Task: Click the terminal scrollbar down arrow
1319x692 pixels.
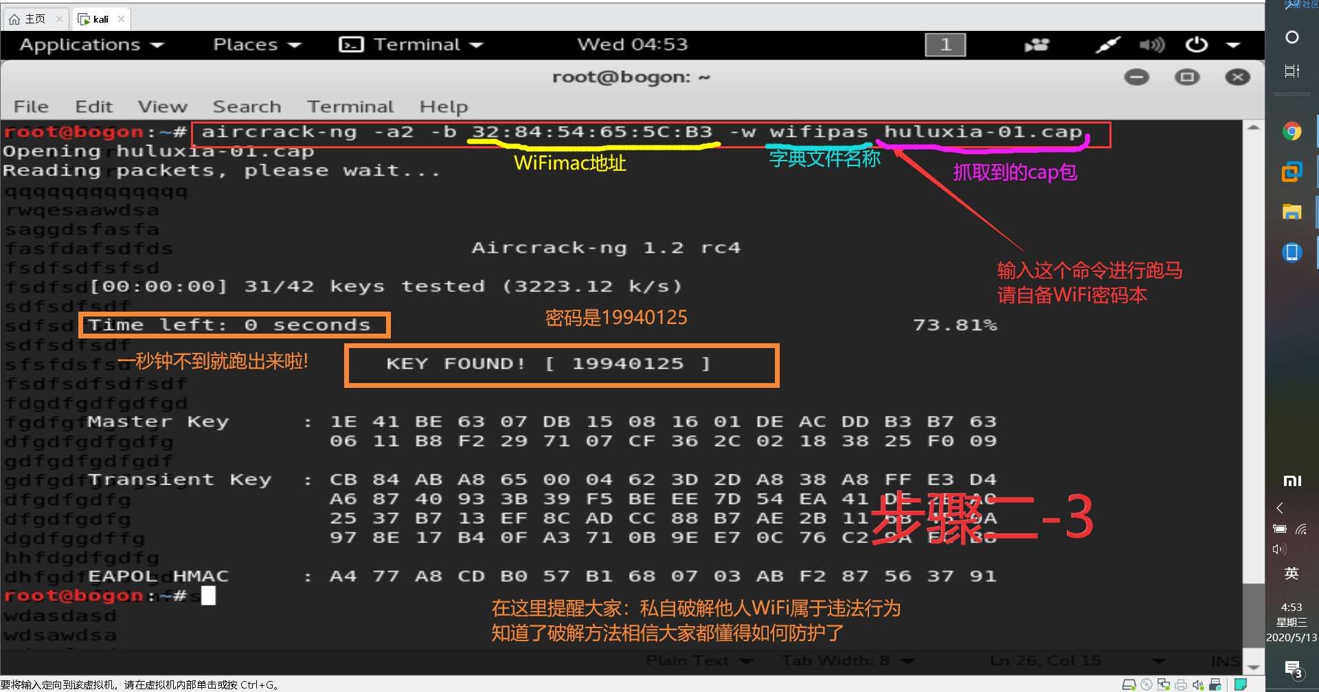Action: (1253, 667)
